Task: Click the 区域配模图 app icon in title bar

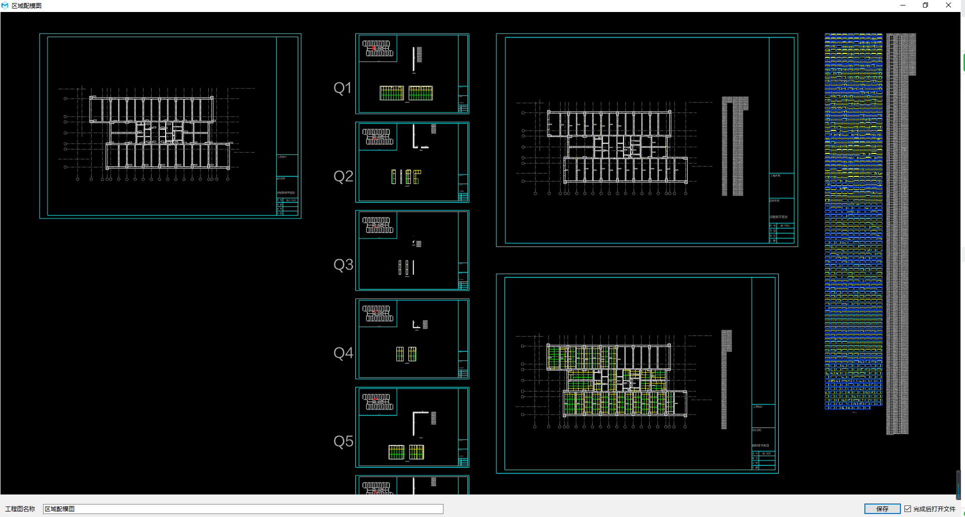Action: tap(5, 5)
